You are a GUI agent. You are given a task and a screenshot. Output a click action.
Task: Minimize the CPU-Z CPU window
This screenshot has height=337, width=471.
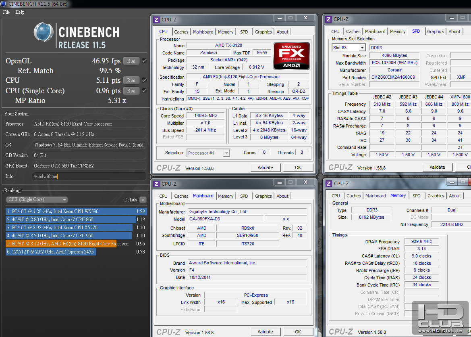coord(280,18)
